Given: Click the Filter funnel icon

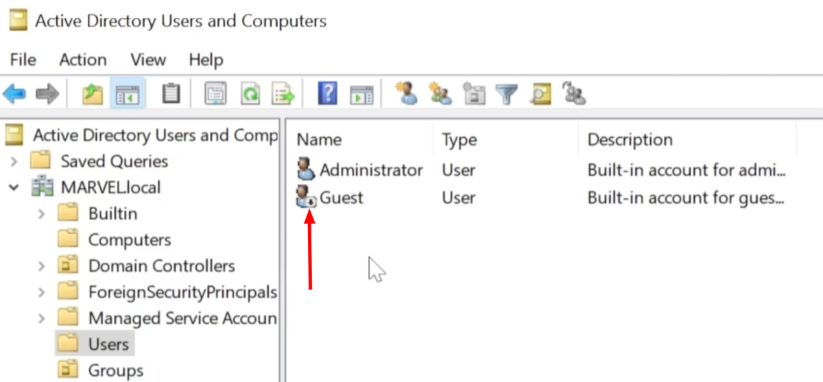Looking at the screenshot, I should click(x=506, y=93).
